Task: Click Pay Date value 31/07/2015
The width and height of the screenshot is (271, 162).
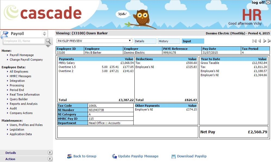Action: click(x=210, y=53)
